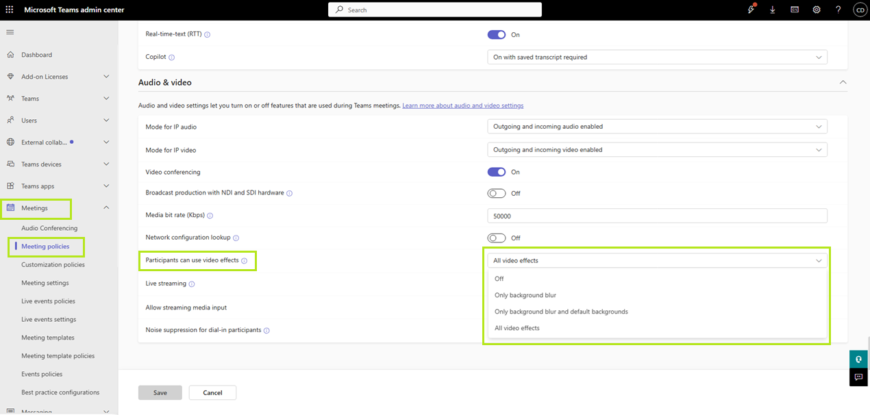Turn off the Video conferencing toggle

(x=497, y=172)
